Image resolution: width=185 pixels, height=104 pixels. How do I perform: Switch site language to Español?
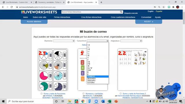click(x=159, y=11)
